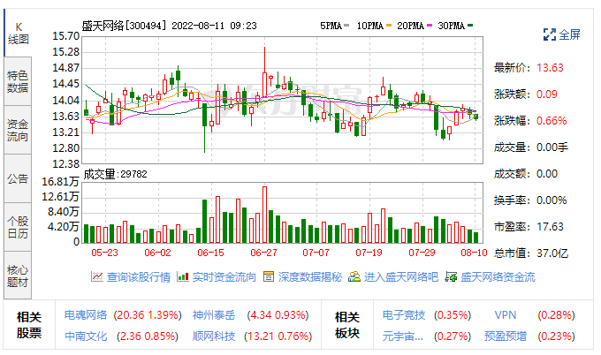This screenshot has width=601, height=355.
Task: Open related stock 神州泰岳
Action: pos(214,315)
